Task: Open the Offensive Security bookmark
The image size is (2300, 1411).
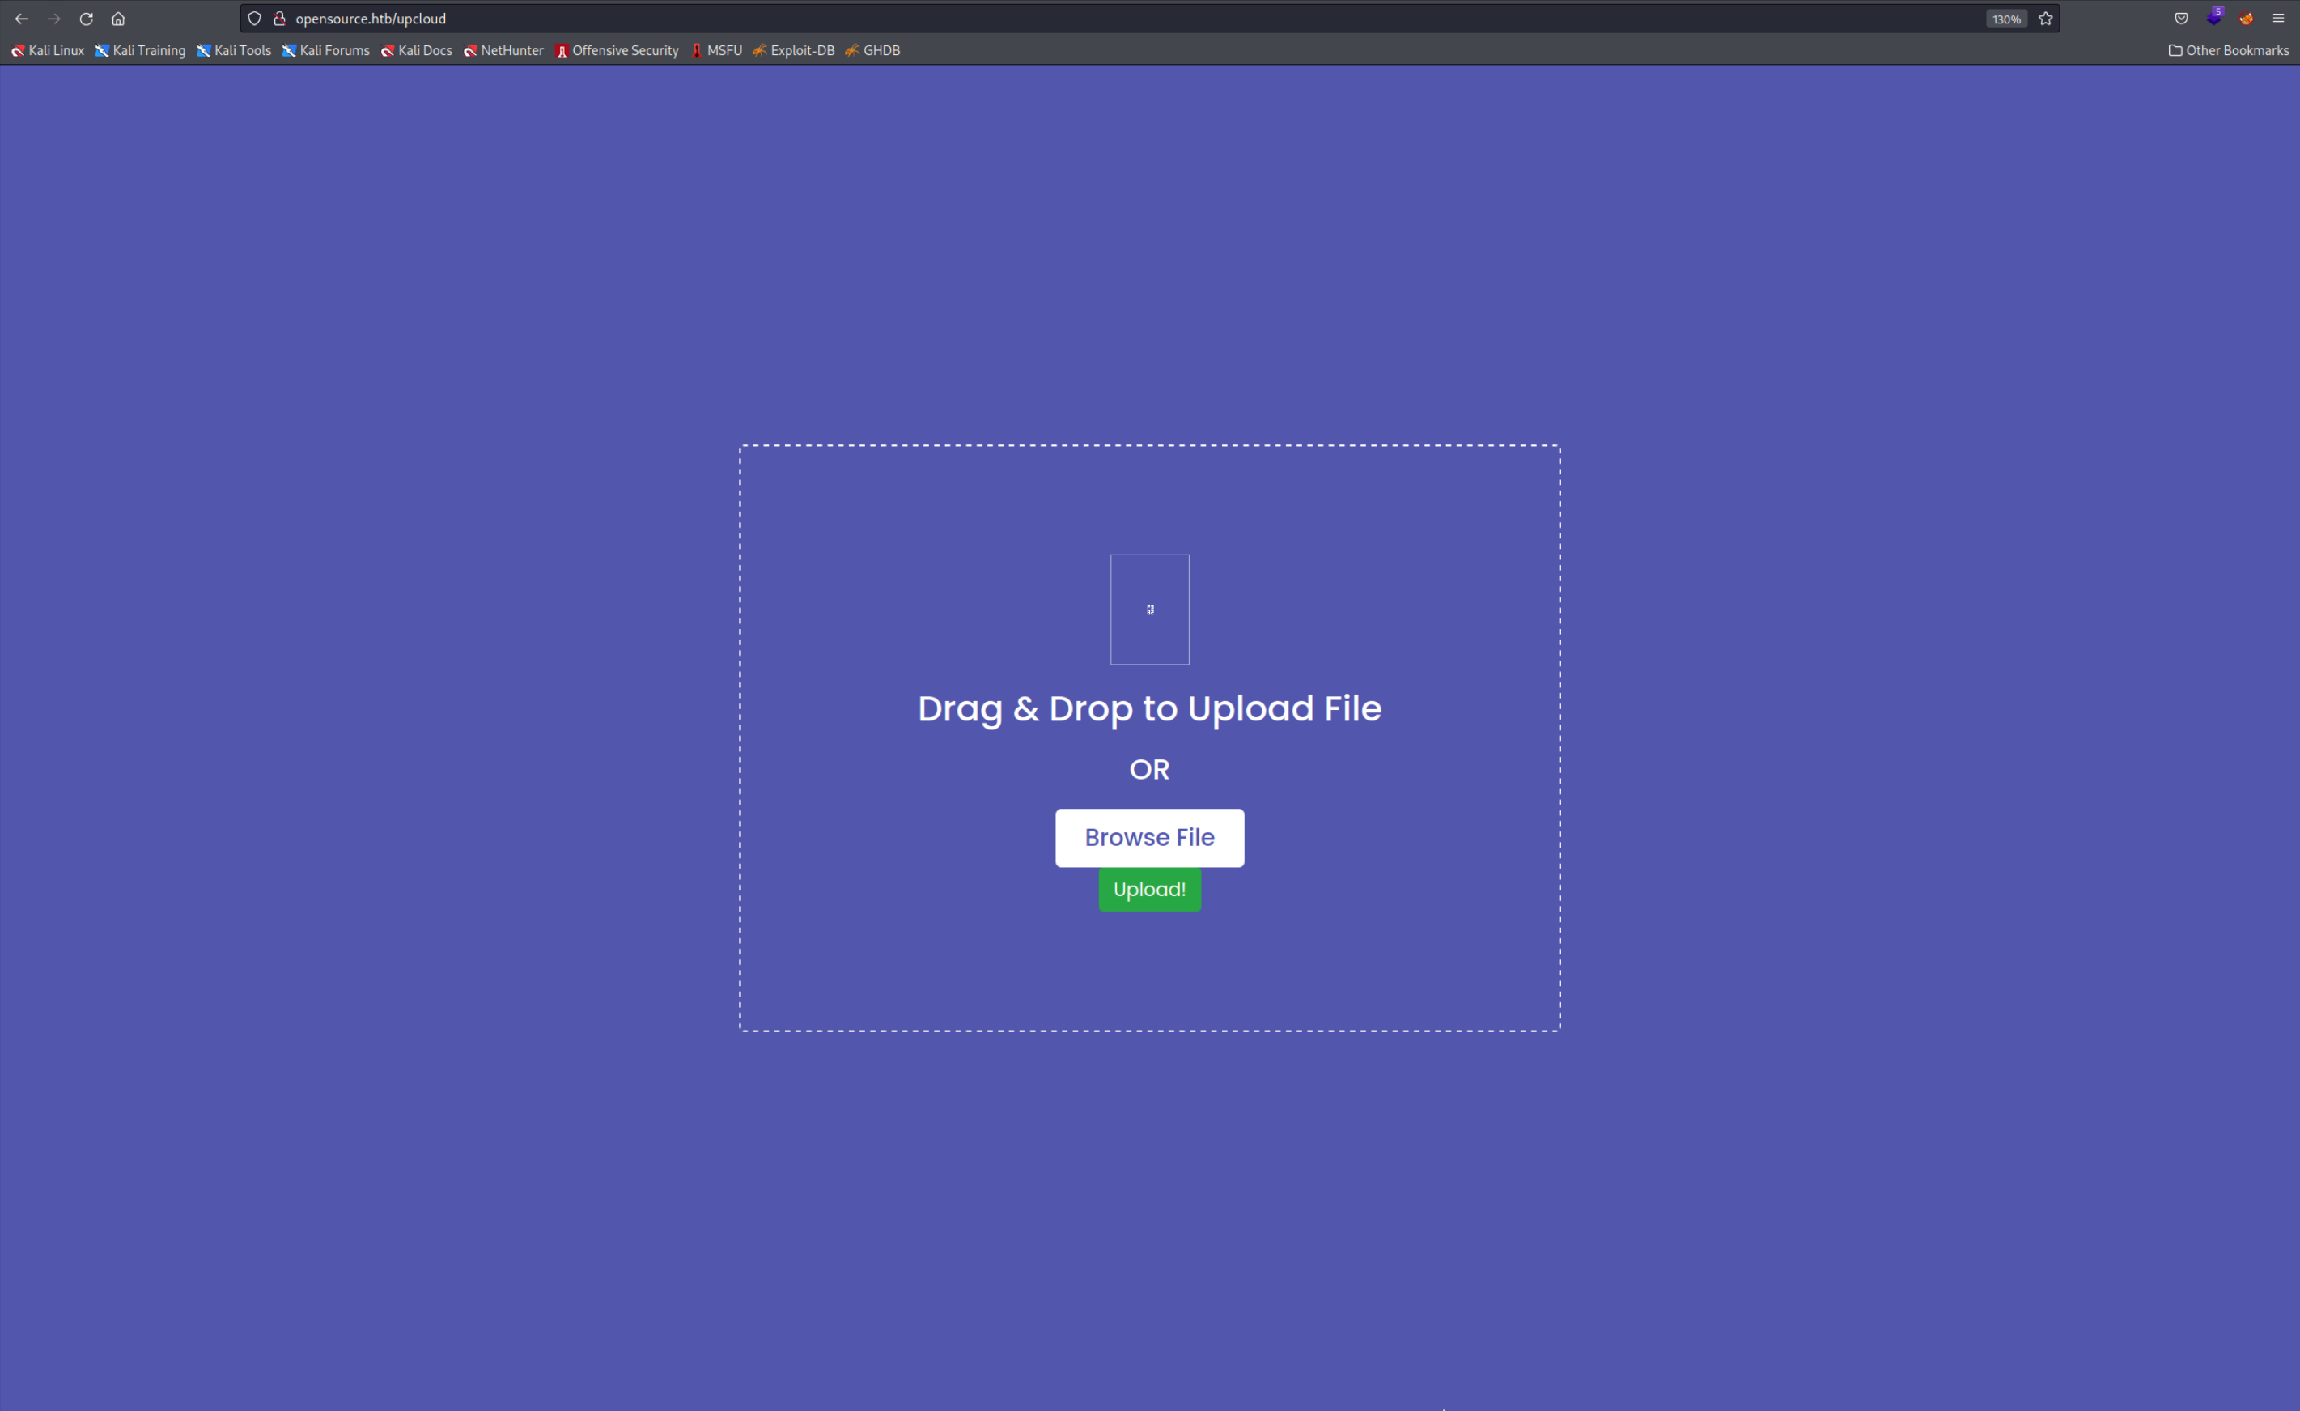Action: coord(617,50)
